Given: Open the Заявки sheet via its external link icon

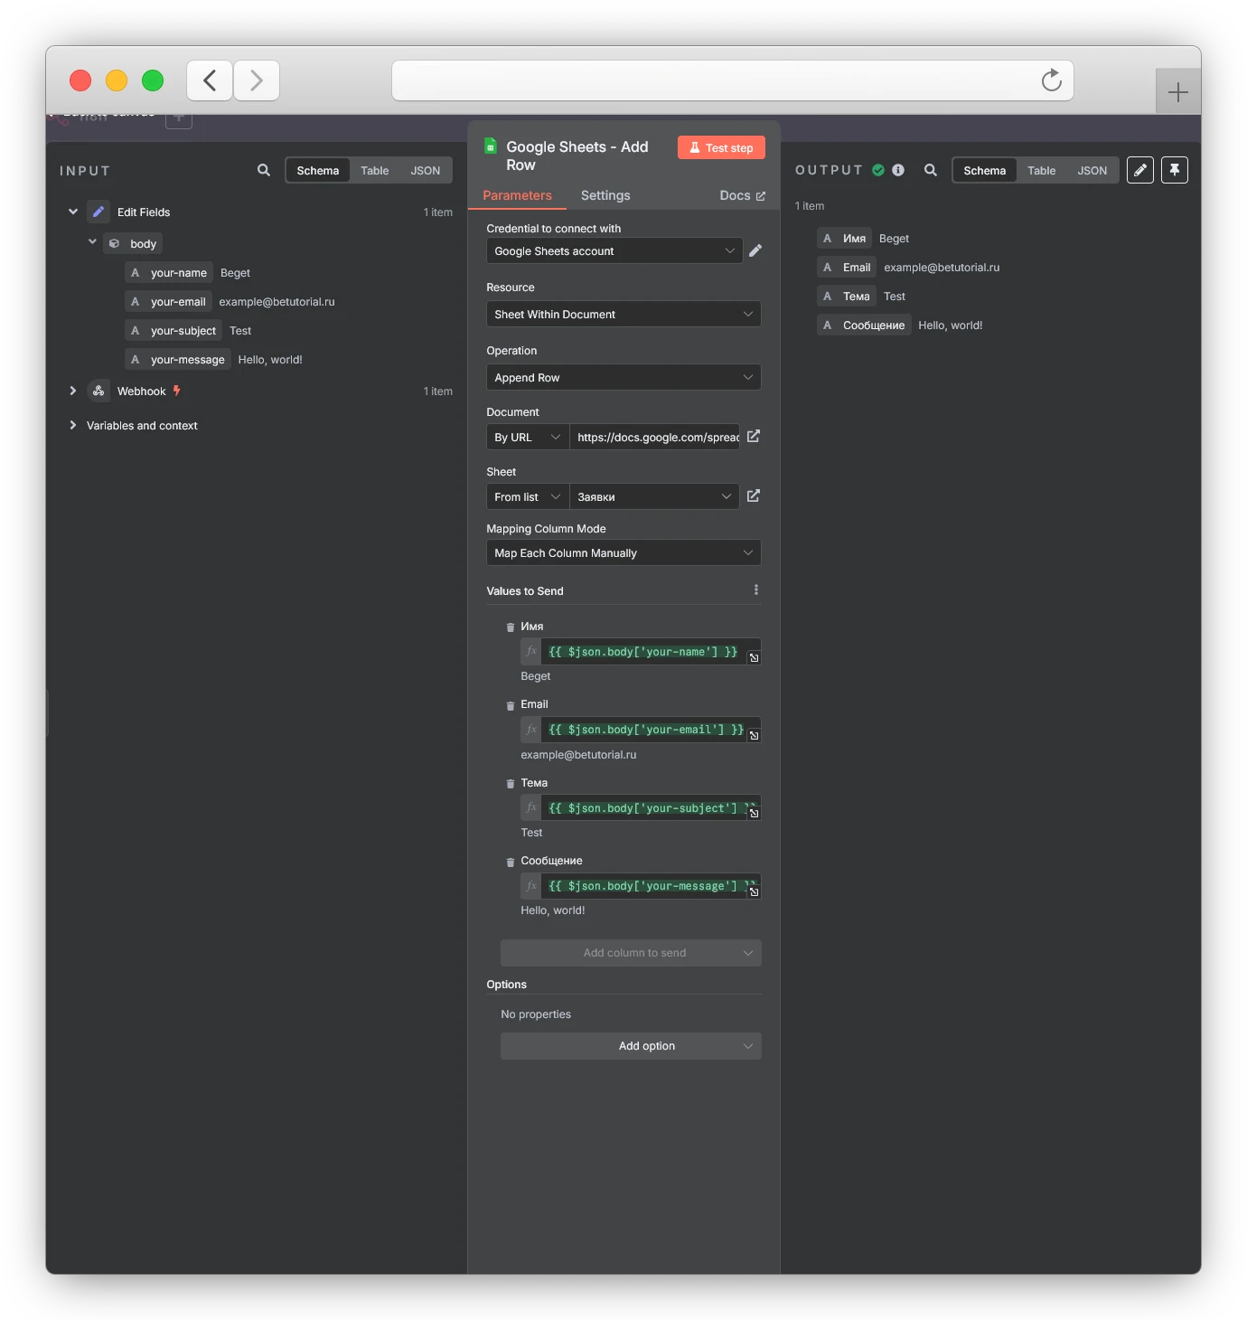Looking at the screenshot, I should [x=753, y=495].
